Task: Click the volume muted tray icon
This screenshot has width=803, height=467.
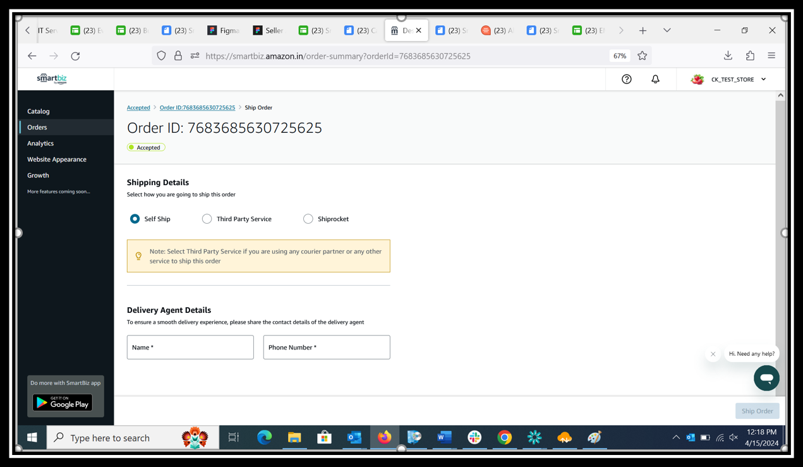Action: [734, 437]
